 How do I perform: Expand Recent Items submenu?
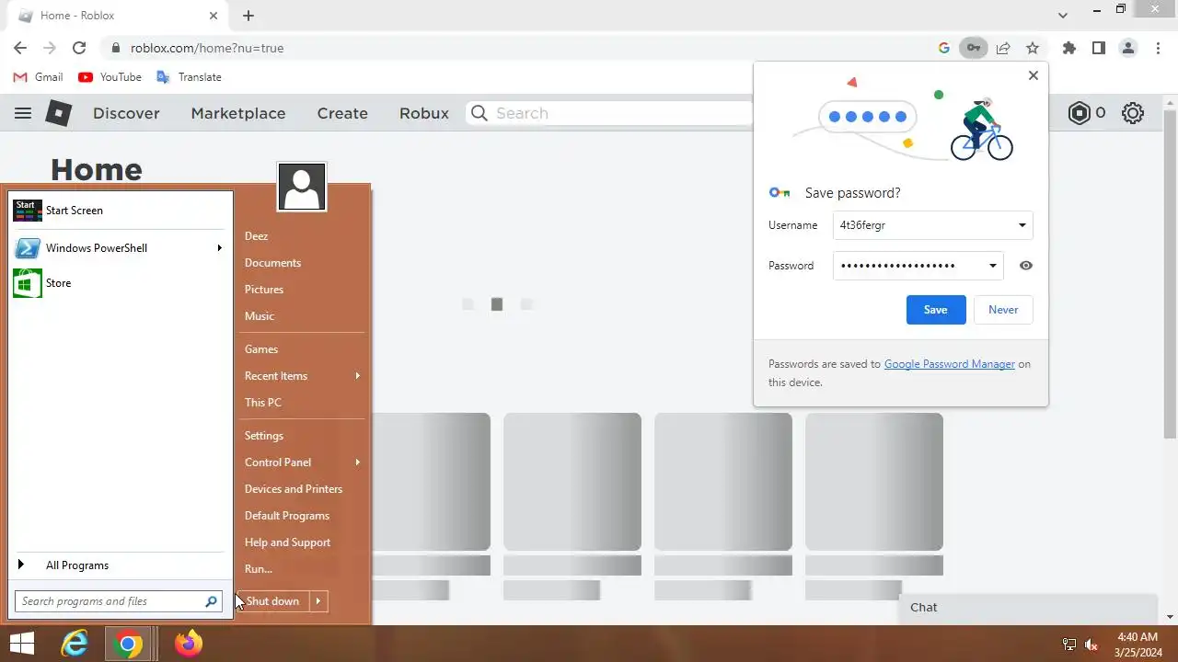357,376
